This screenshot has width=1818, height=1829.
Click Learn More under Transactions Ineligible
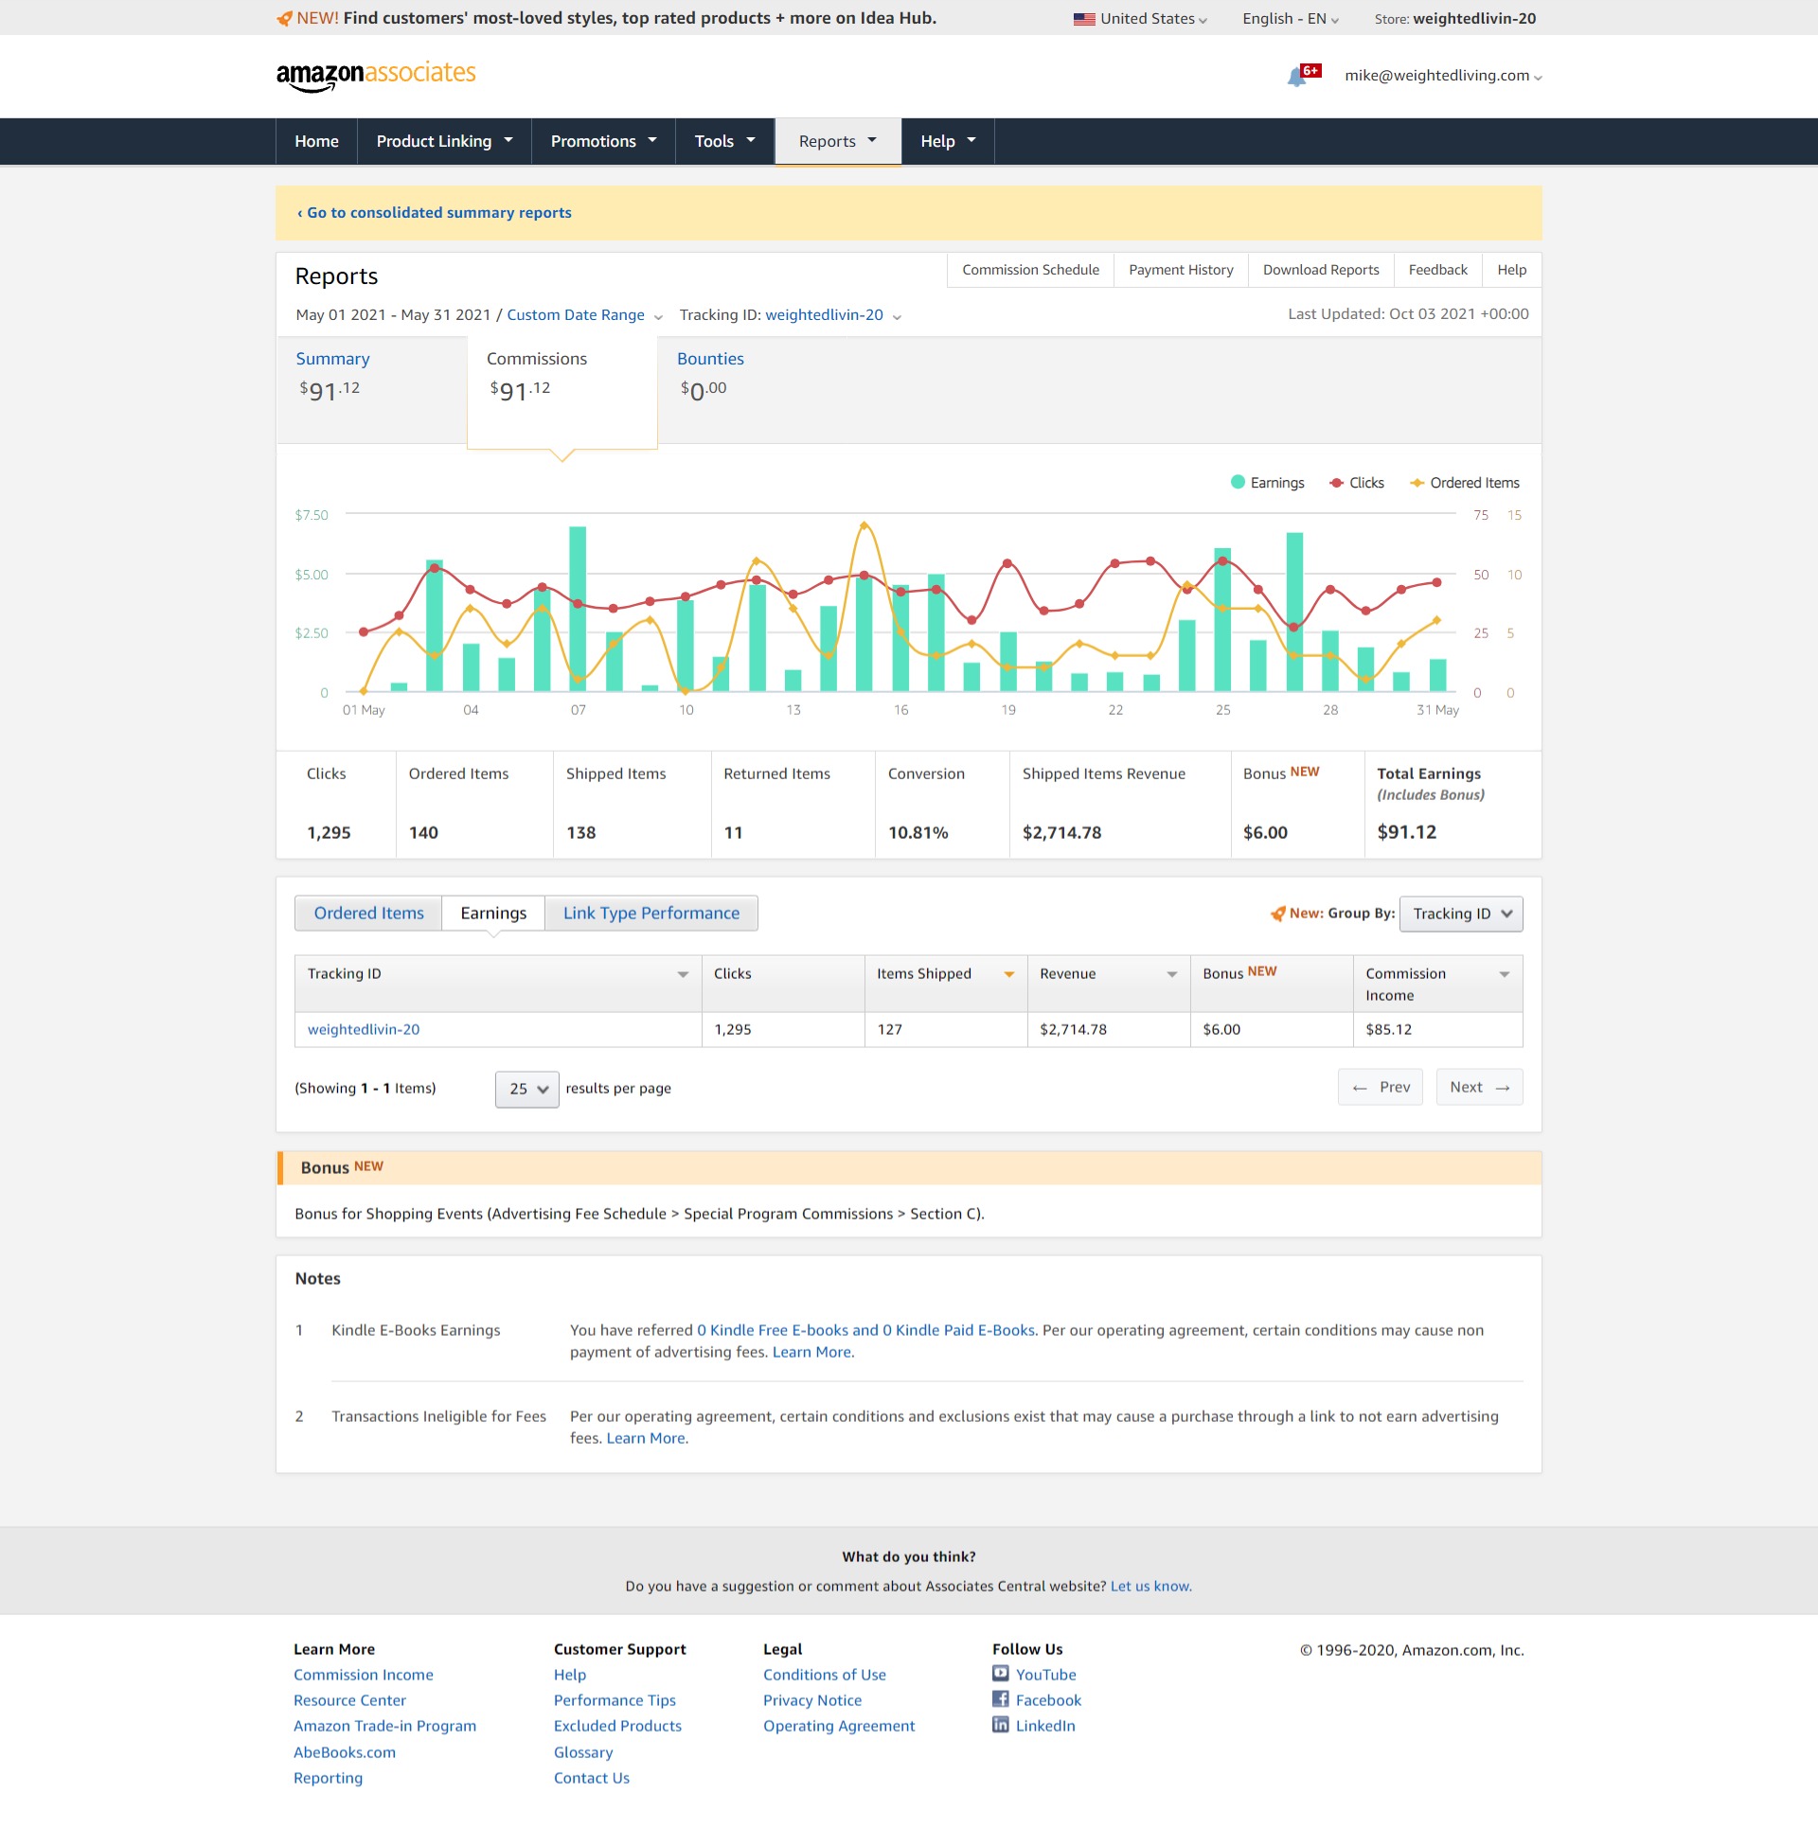click(646, 1439)
